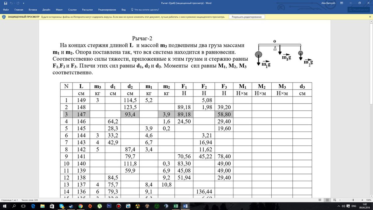Open the Рецензирование ribbon tab
373x210 pixels.
[x=107, y=10]
